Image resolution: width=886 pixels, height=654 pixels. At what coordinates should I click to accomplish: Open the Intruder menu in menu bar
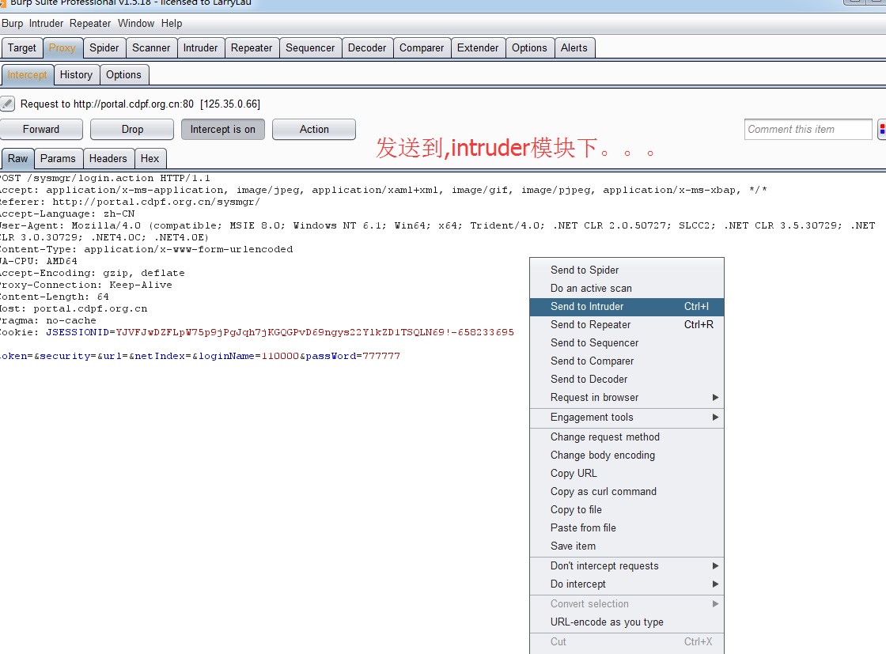(x=47, y=23)
